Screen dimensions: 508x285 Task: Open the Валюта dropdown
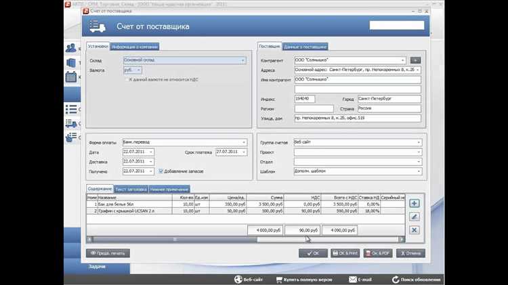140,70
